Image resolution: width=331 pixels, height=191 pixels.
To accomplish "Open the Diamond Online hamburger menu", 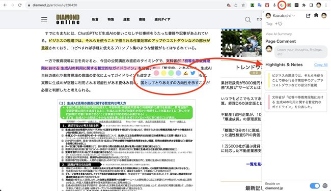I will 44,19.
